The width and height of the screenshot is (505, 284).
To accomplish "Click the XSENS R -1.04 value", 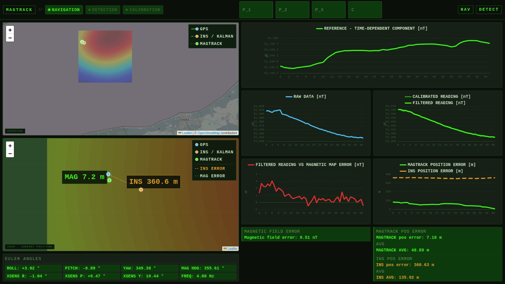I will 33,276.
